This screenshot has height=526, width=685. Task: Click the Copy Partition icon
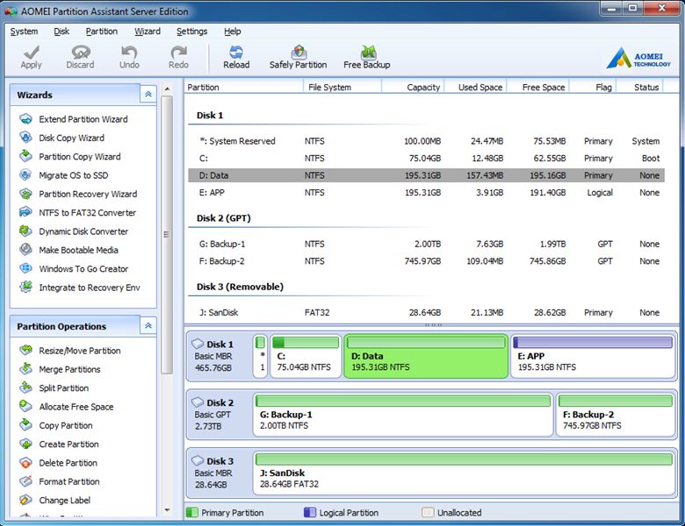point(25,425)
